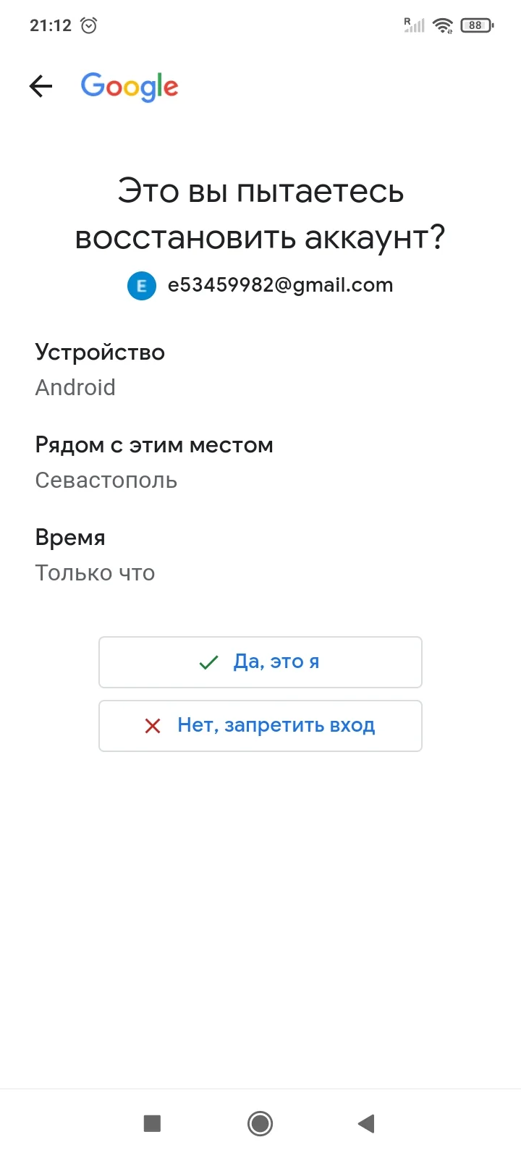This screenshot has width=521, height=1158.
Task: Tap the e53459982@gmail.com email address
Action: coord(280,285)
